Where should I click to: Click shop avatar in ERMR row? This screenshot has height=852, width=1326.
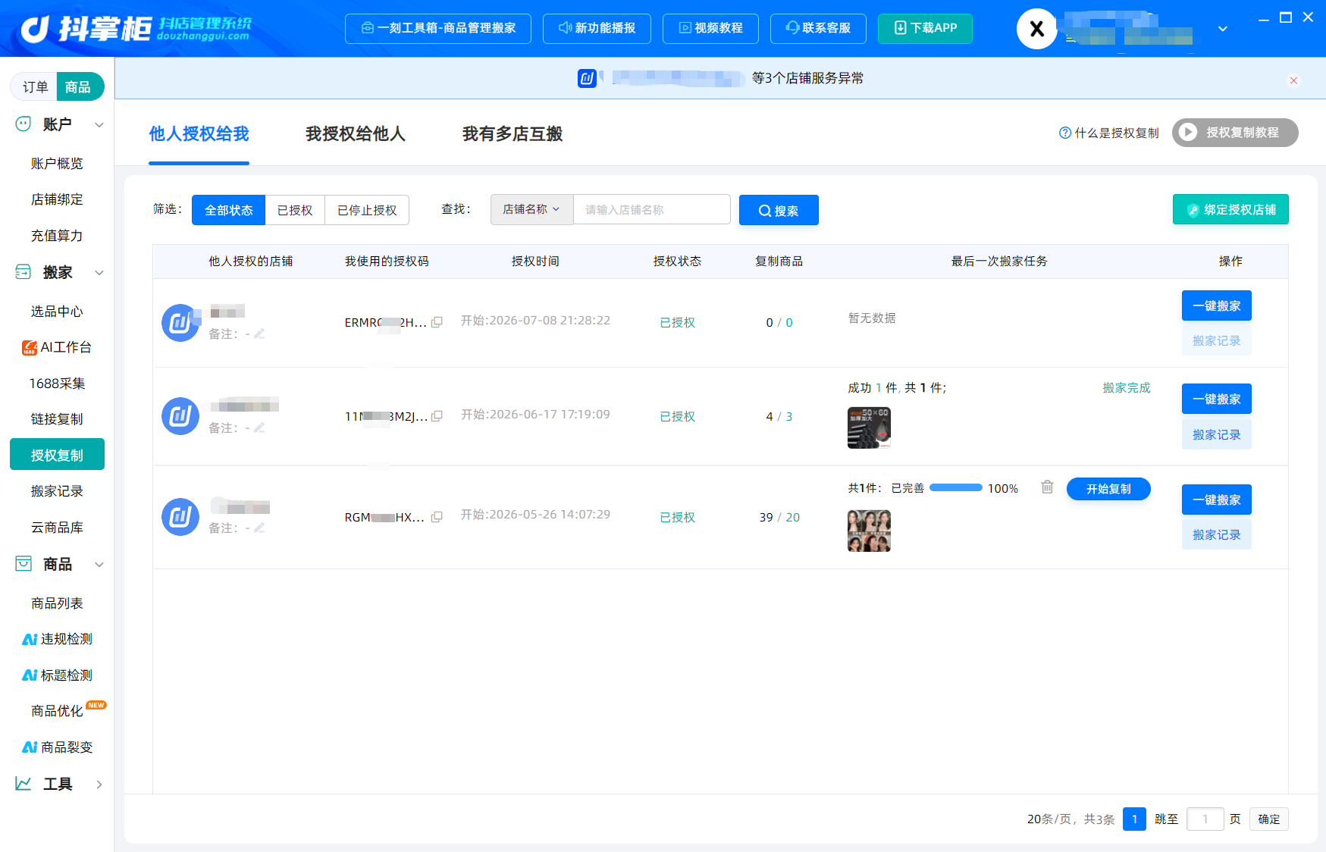coord(180,323)
